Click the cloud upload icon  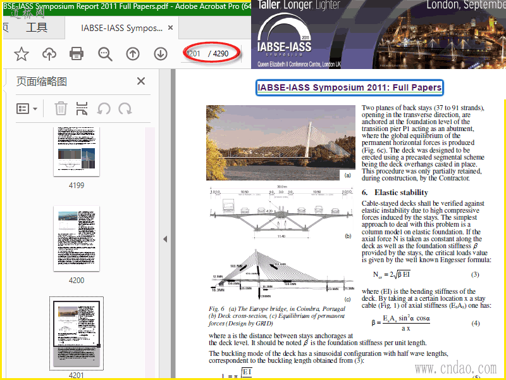tap(49, 54)
